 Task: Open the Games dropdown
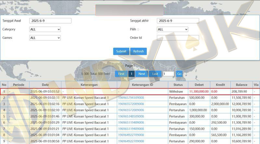pos(45,38)
